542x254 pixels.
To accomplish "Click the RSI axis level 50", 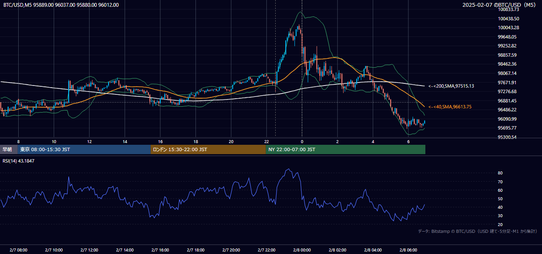I will point(500,199).
